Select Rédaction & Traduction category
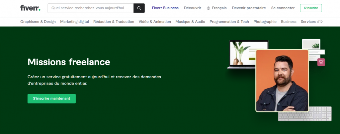Screen dimensions: 340x134 pyautogui.click(x=114, y=22)
